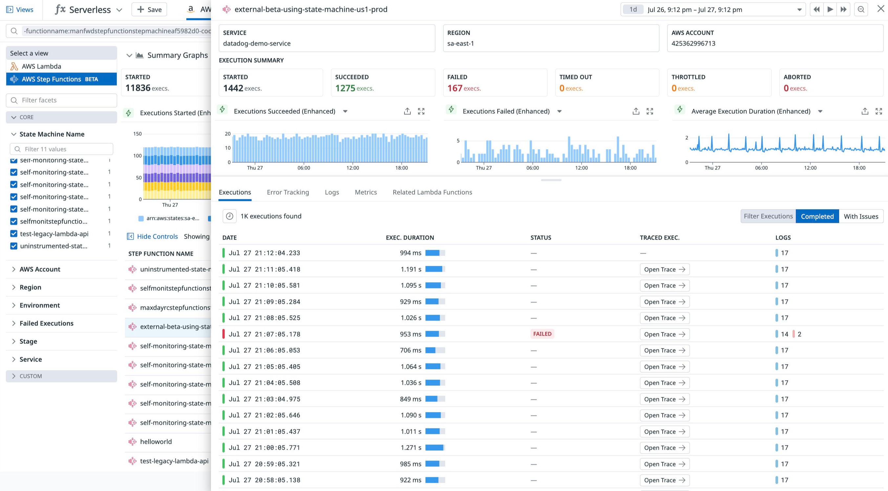Filter executions With Issues
Image resolution: width=888 pixels, height=491 pixels.
(861, 216)
